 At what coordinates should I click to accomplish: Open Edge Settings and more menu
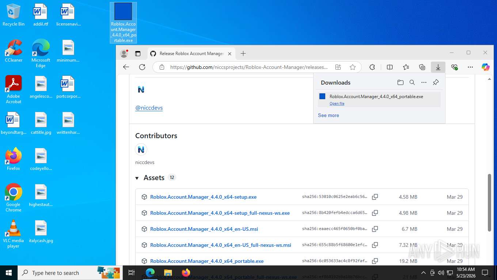470,67
